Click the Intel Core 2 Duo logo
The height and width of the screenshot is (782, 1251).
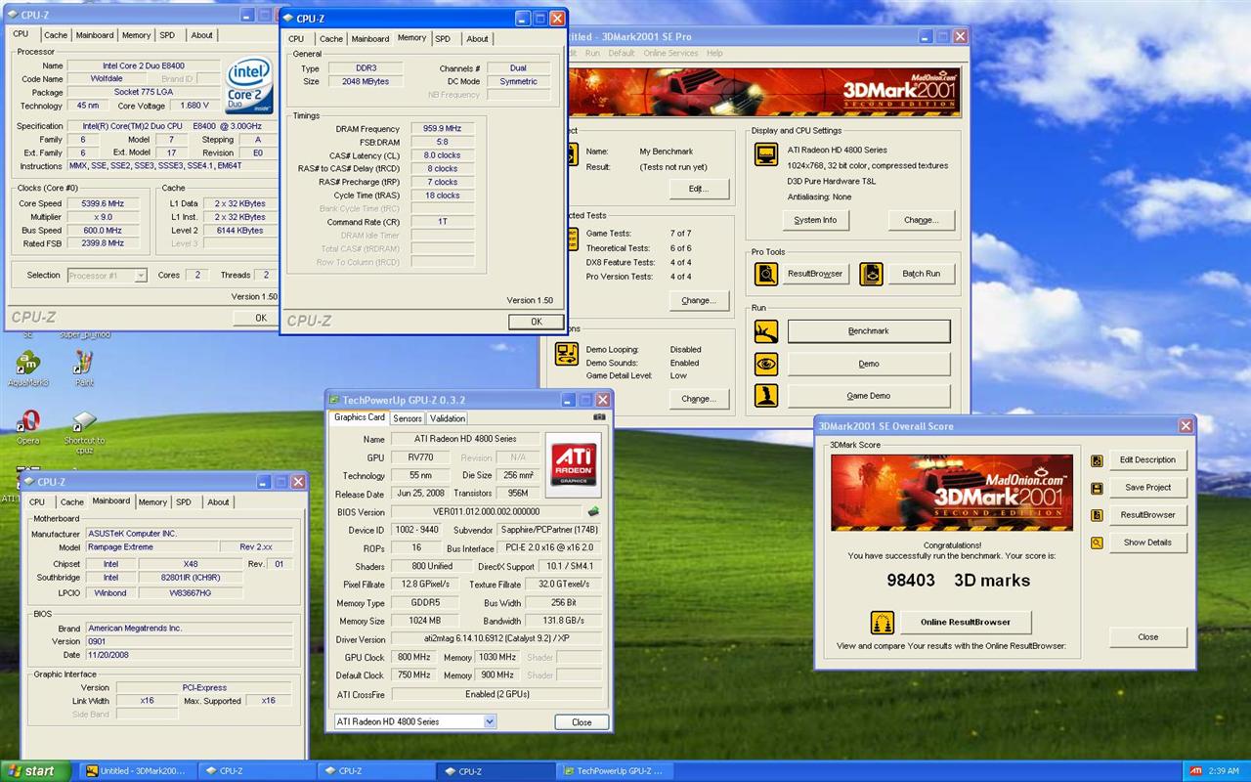pyautogui.click(x=249, y=85)
